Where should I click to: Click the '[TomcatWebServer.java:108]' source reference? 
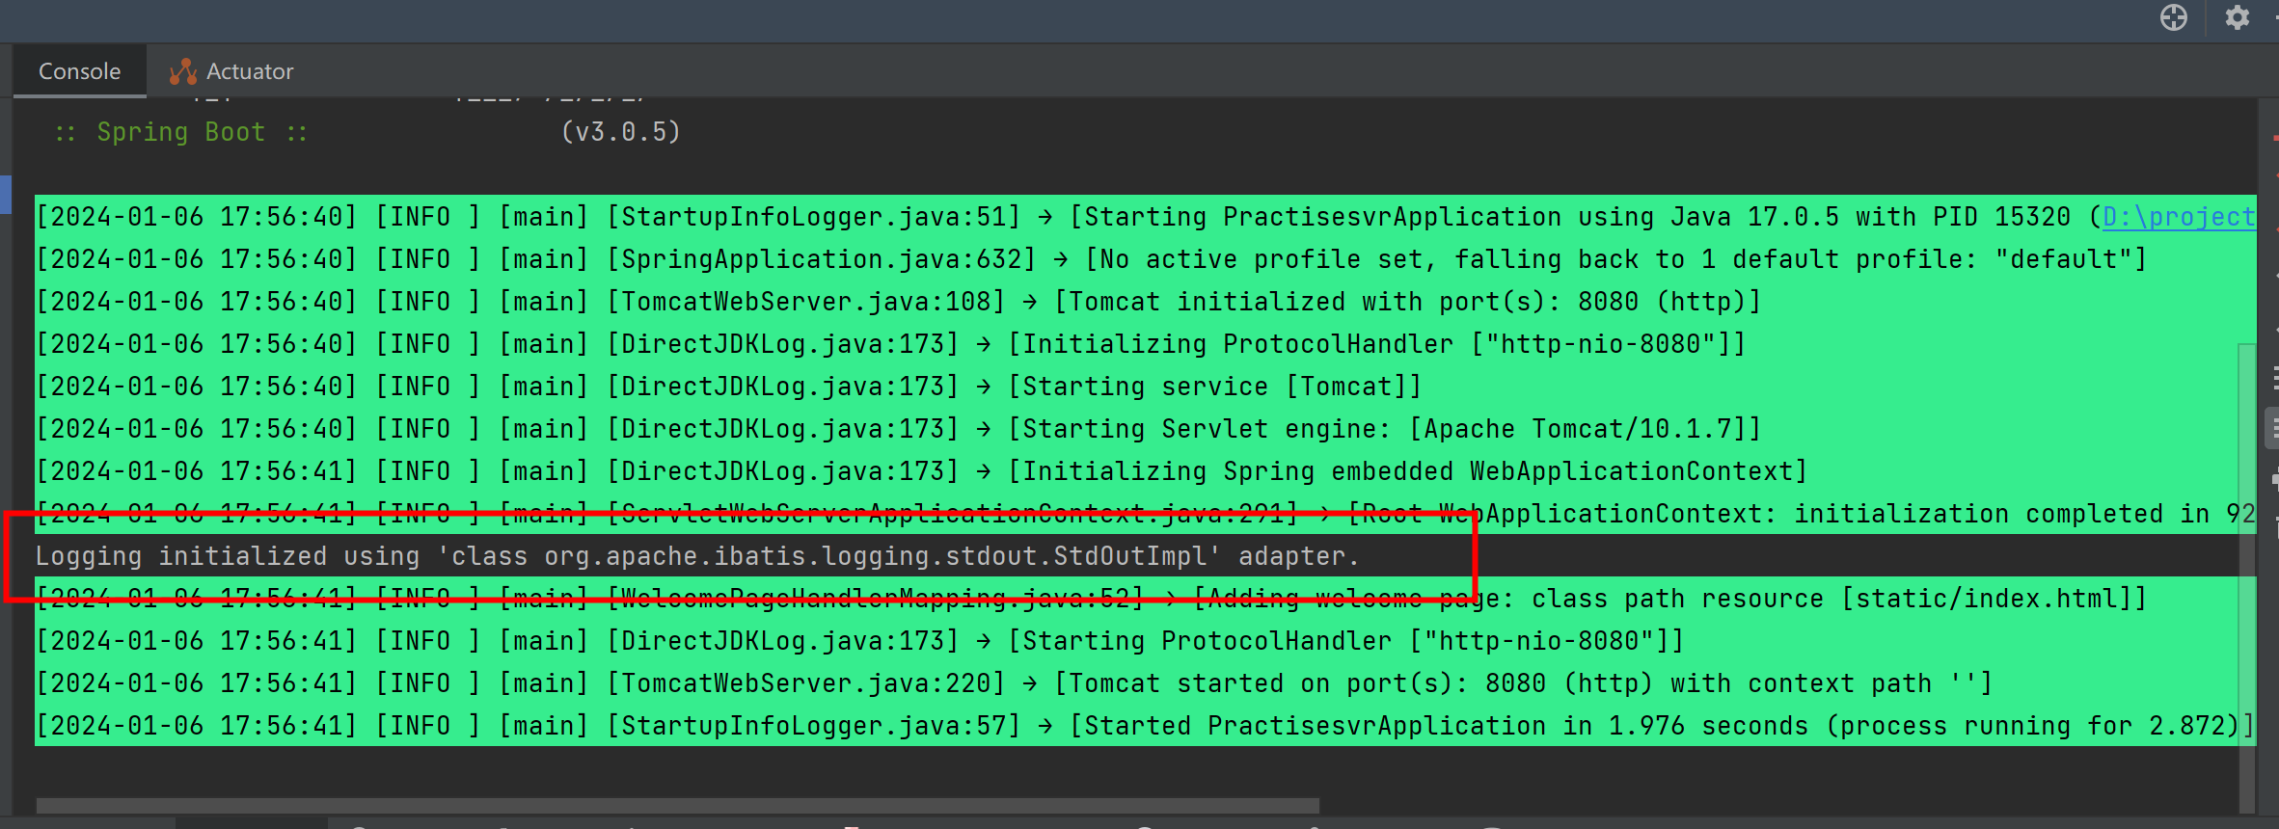point(806,302)
